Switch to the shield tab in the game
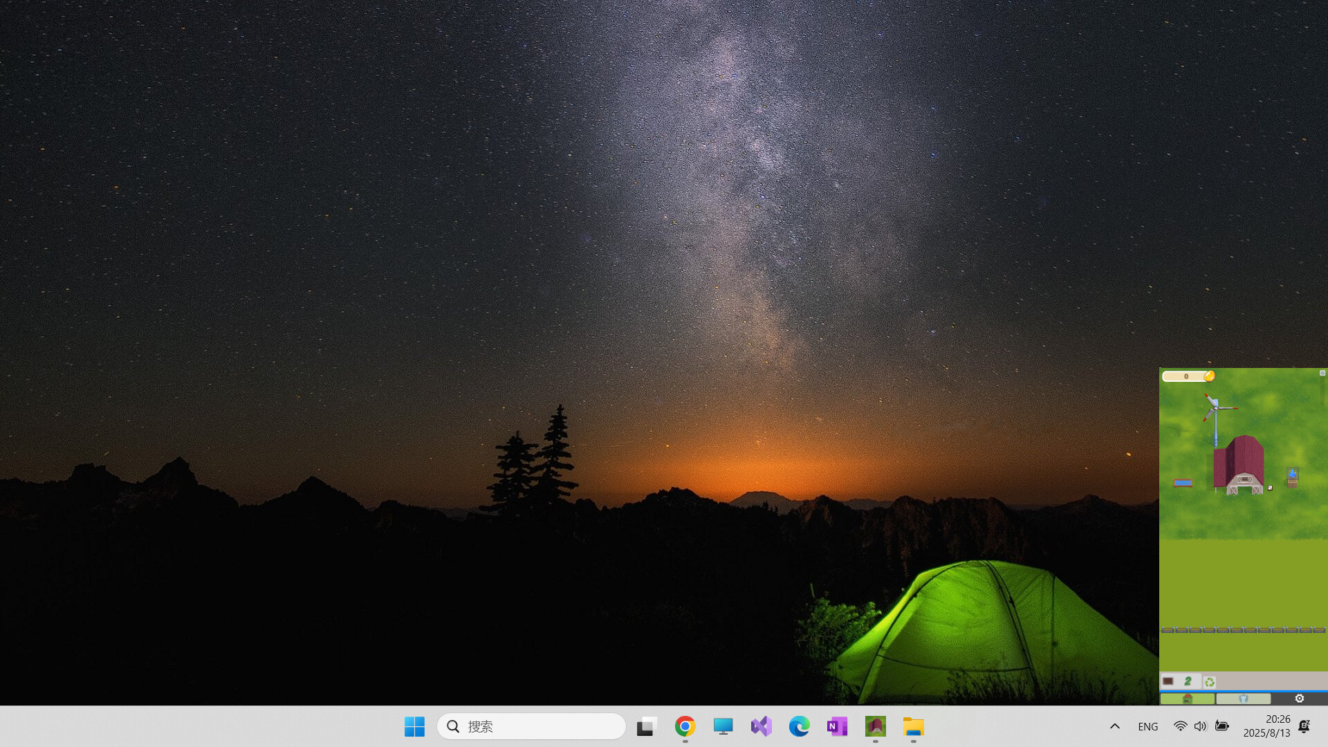Viewport: 1328px width, 747px height. pos(1242,700)
